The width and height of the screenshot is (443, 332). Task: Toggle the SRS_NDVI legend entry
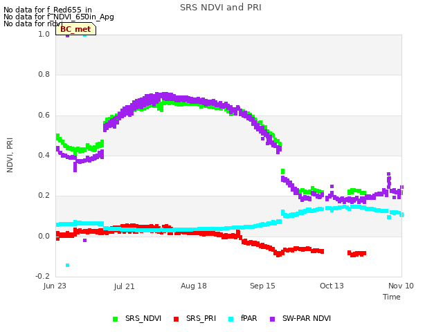pos(137,319)
